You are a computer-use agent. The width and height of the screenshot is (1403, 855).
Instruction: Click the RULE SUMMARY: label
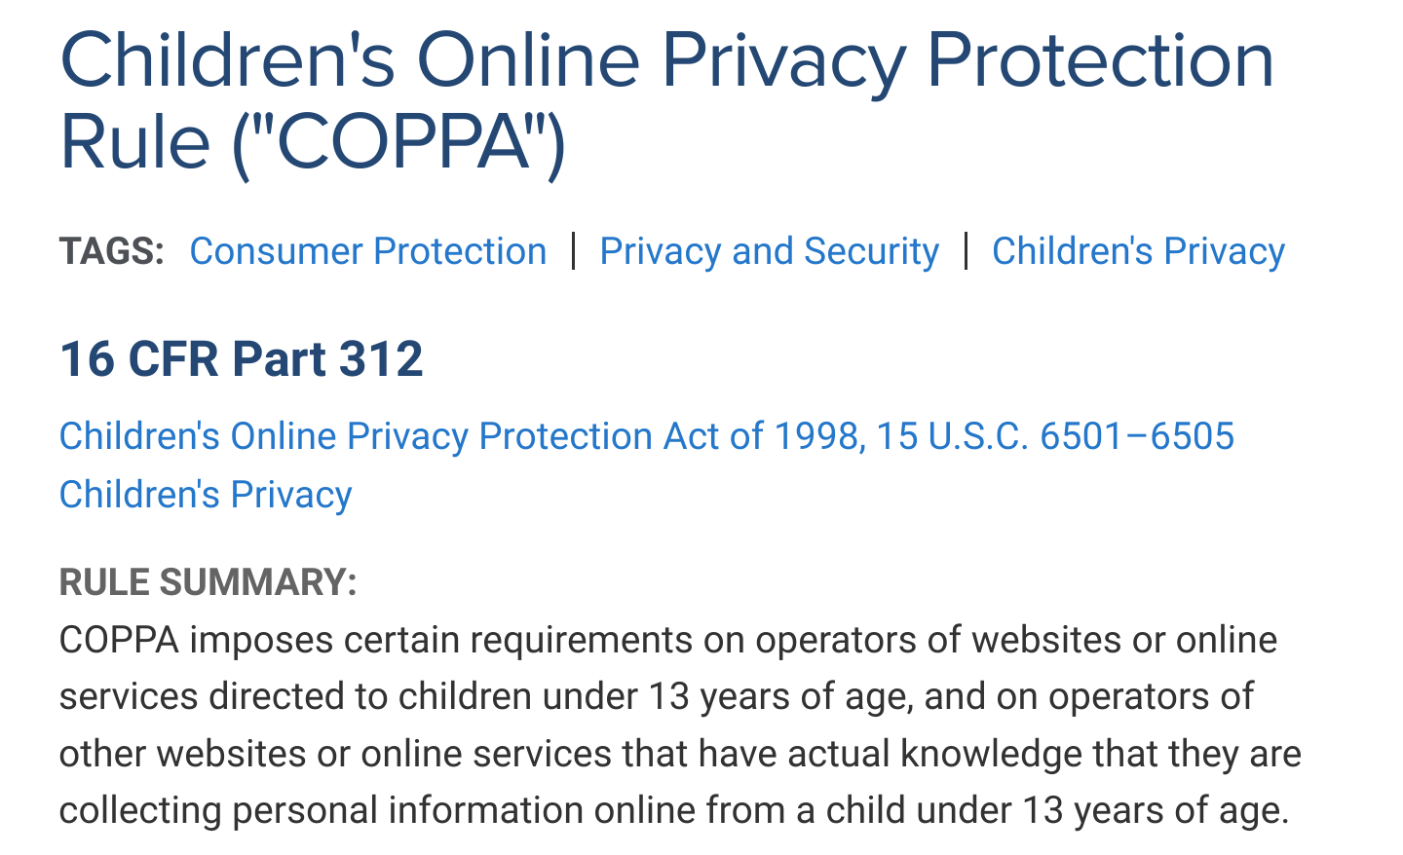[209, 582]
